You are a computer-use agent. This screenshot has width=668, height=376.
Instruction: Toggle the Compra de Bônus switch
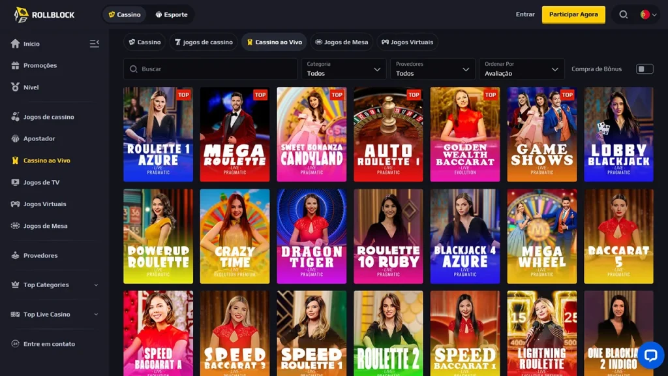click(x=645, y=69)
